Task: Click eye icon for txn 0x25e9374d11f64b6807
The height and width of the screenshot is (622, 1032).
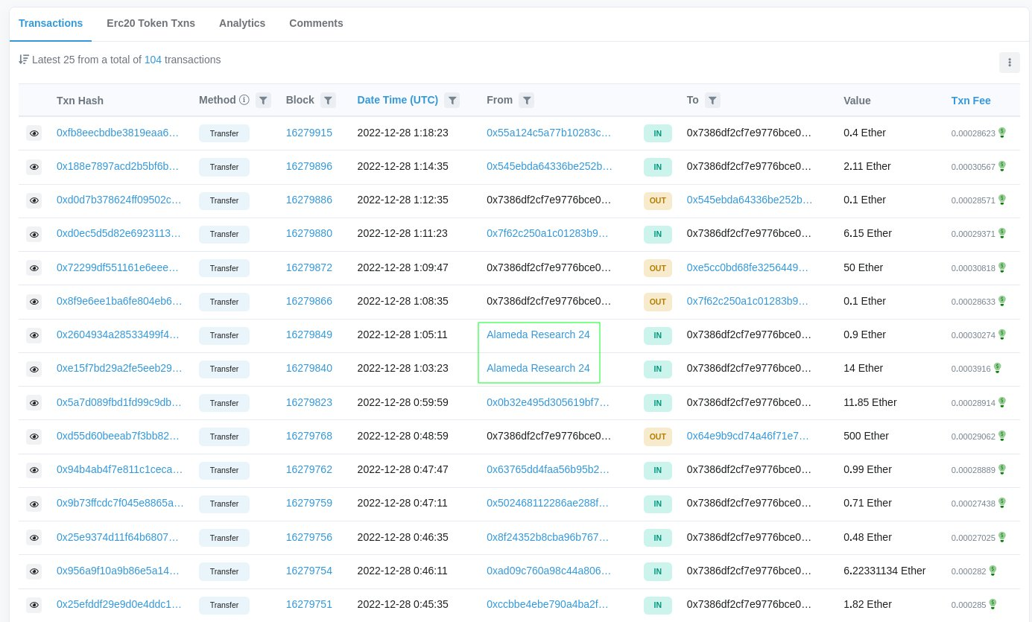Action: point(34,538)
